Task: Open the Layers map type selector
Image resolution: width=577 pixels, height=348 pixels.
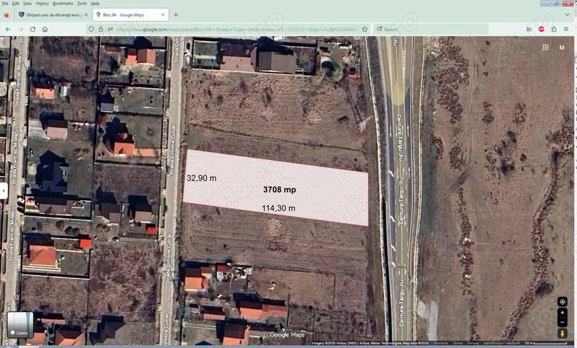Action: tap(20, 325)
